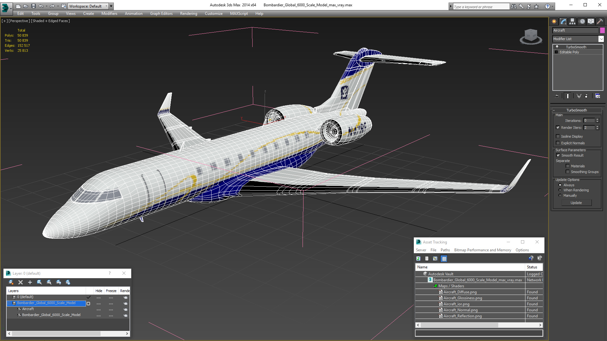Screen dimensions: 607x341
Task: Open Paths menu in Asset Tracking
Action: coord(445,250)
